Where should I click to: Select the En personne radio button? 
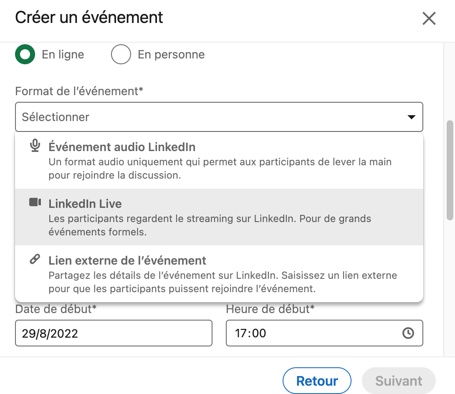coord(121,54)
